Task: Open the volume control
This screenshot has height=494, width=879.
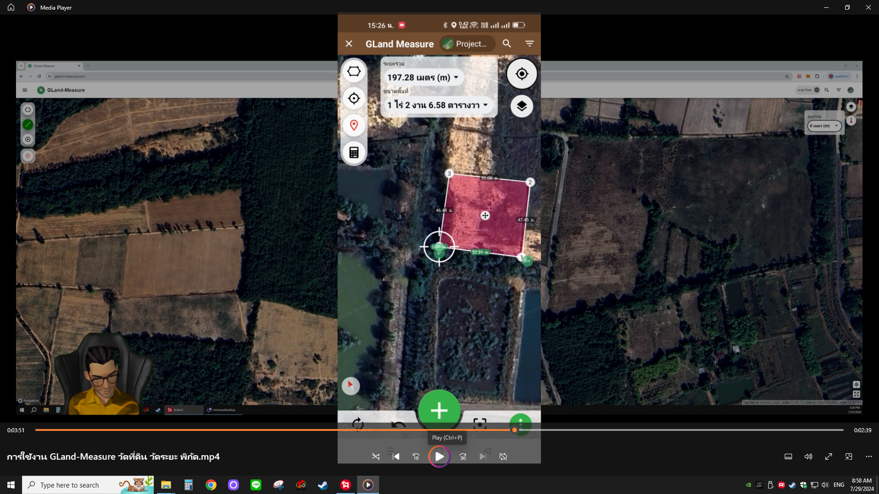Action: (x=808, y=457)
